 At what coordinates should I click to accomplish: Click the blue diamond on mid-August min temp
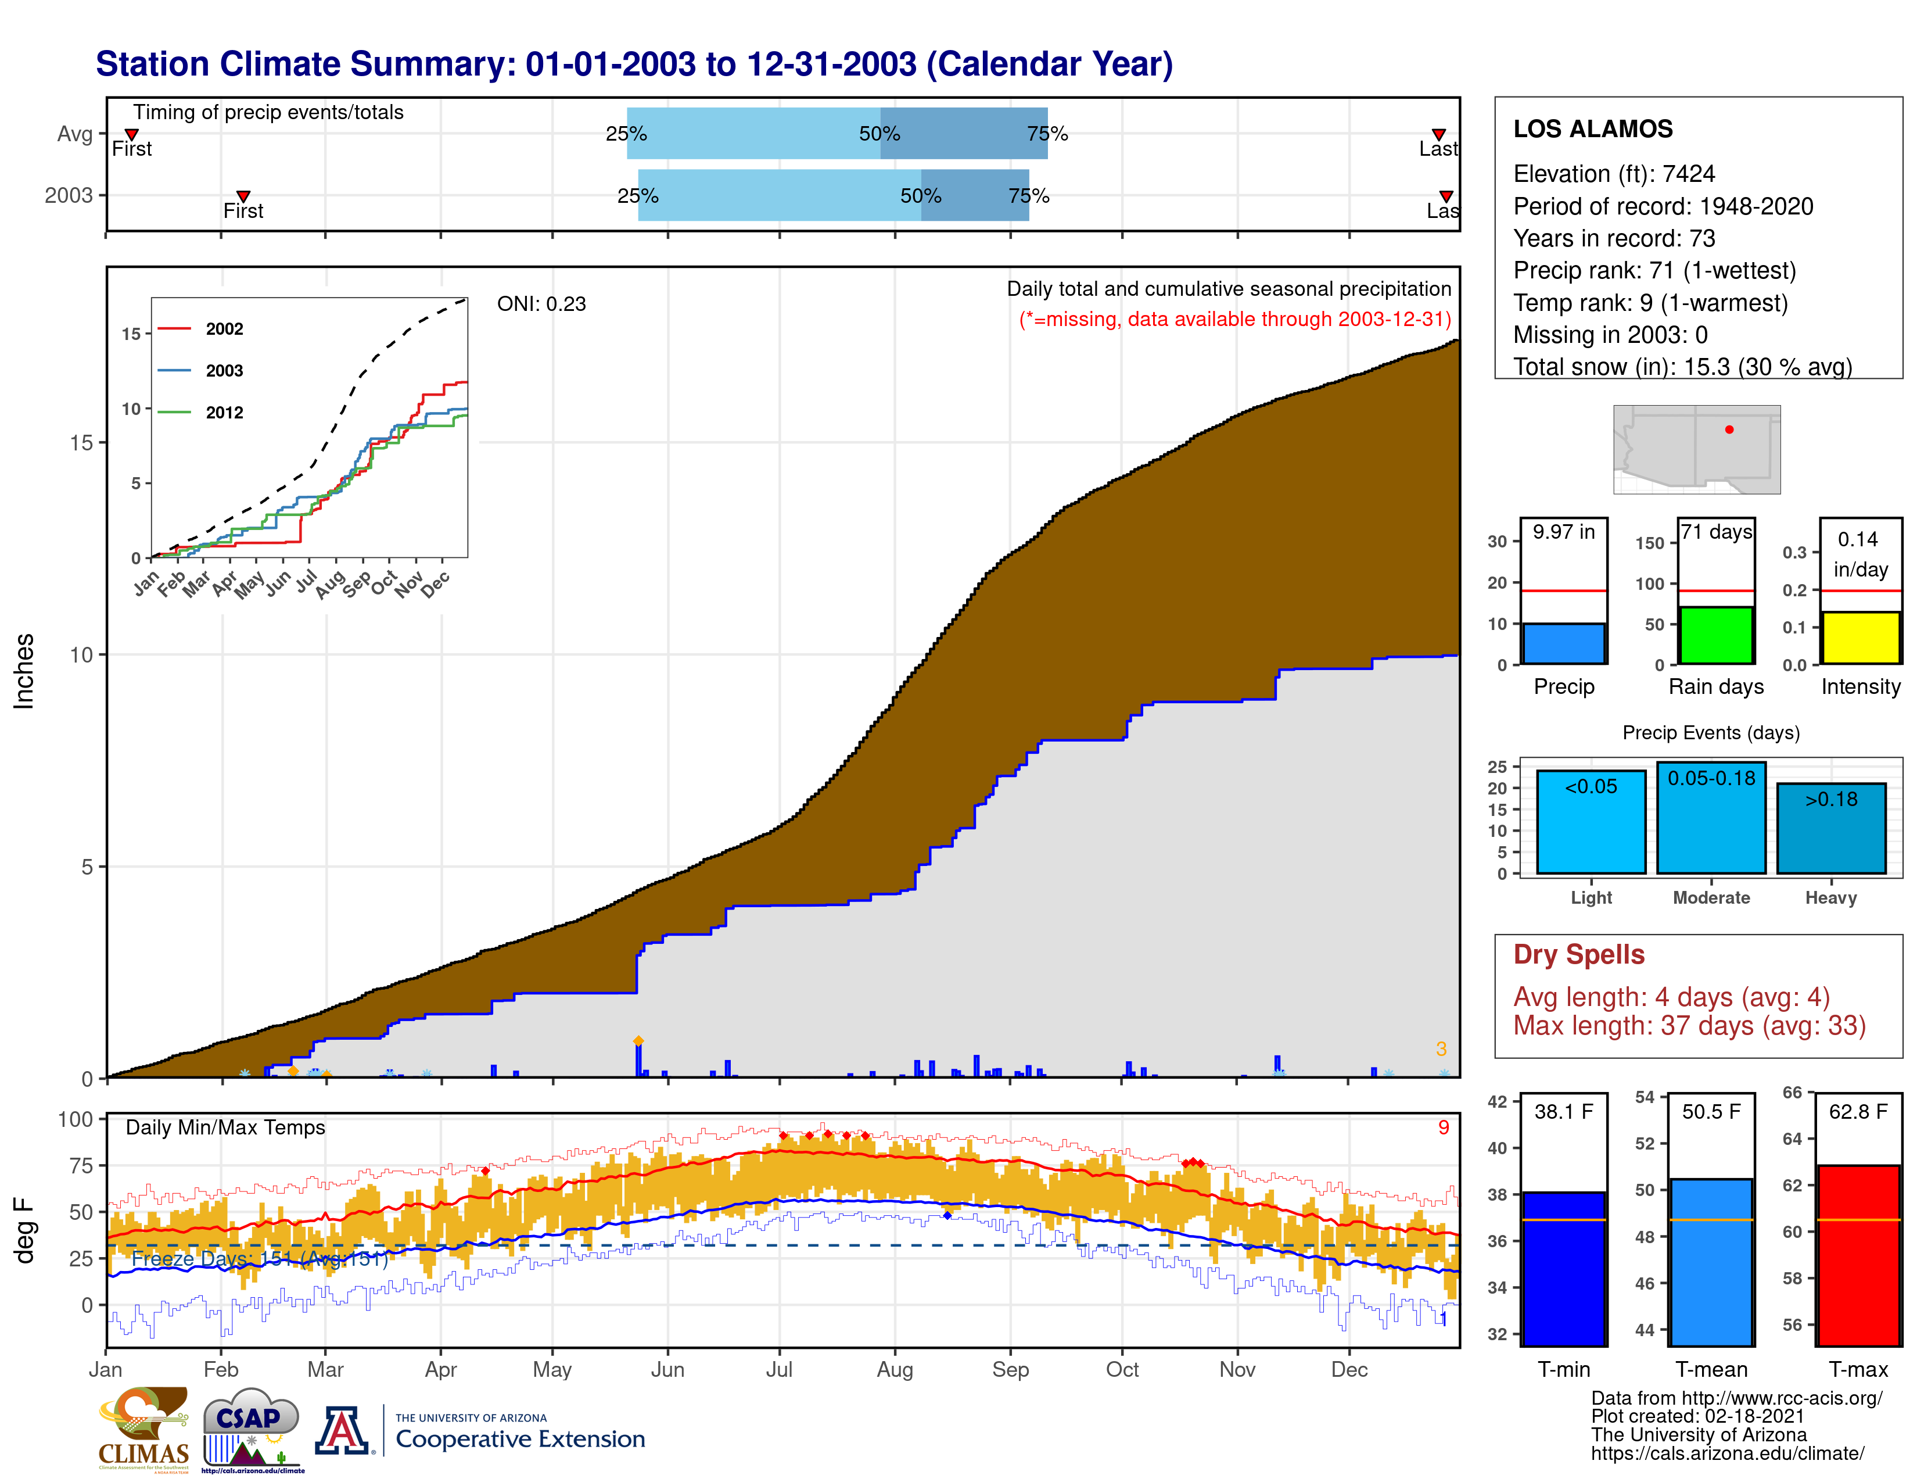coord(947,1215)
